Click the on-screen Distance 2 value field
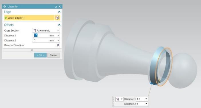The image size is (201, 108). pos(140,104)
